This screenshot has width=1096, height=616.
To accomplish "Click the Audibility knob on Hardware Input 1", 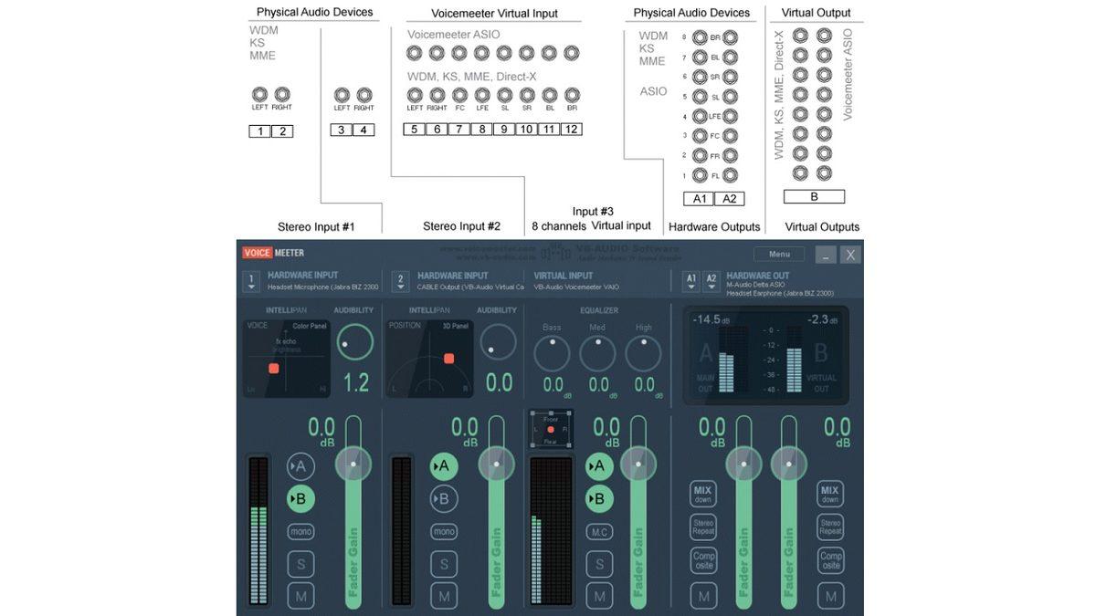I will [x=355, y=343].
